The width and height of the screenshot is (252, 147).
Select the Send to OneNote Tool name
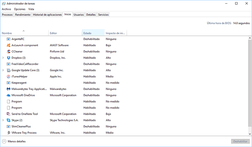[x=25, y=114]
